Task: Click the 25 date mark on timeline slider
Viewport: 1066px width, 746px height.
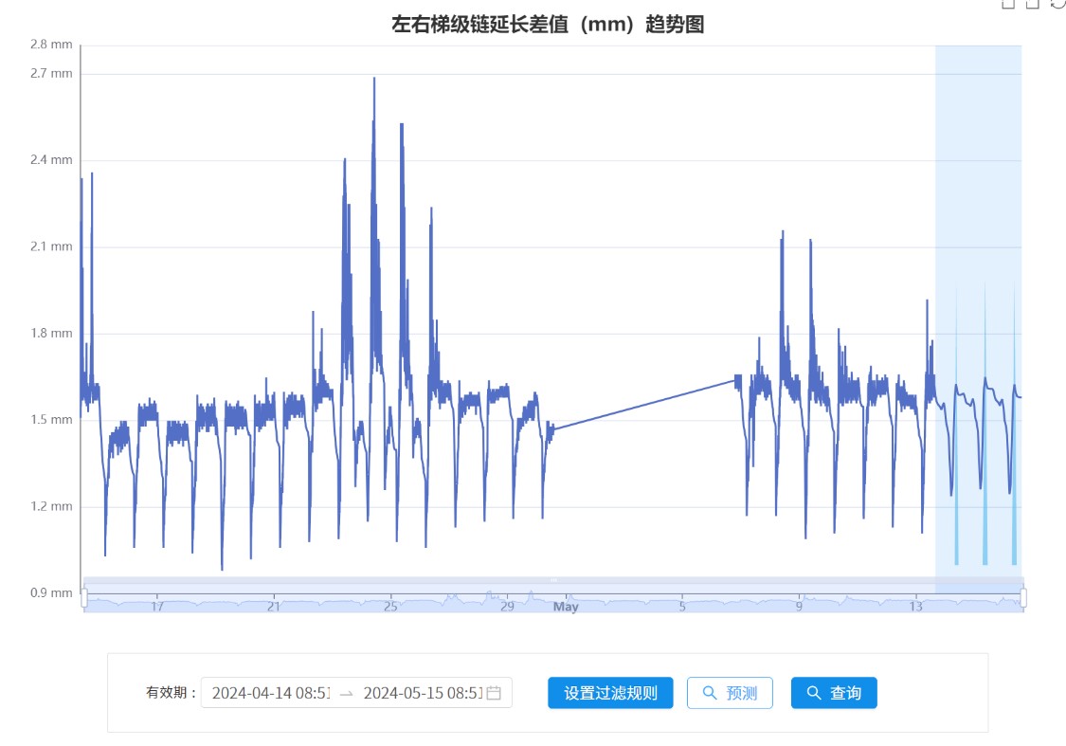Action: [390, 607]
